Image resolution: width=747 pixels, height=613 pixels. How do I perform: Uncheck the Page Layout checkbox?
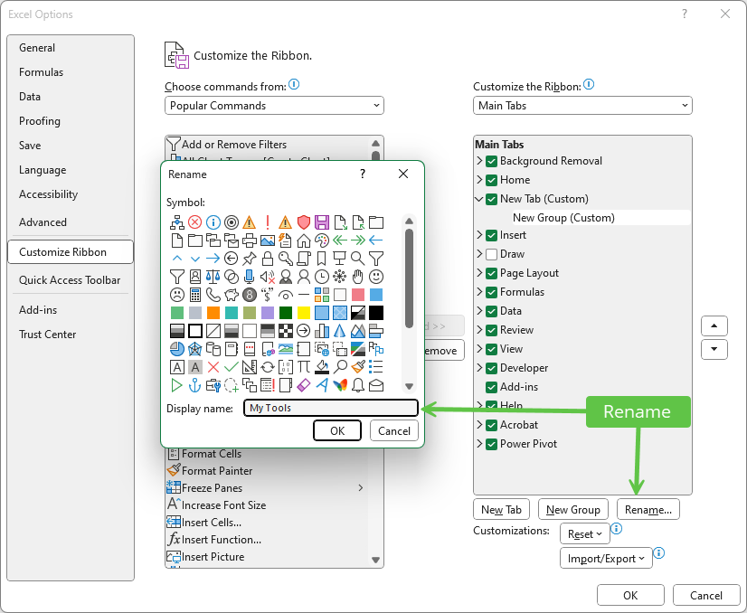click(x=492, y=273)
